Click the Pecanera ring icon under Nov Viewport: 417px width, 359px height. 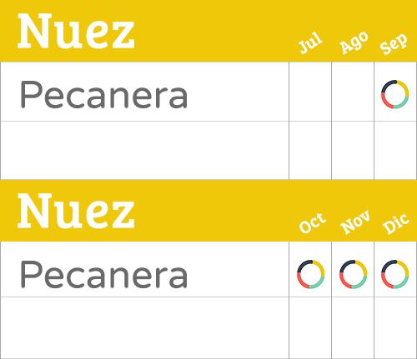[x=354, y=274]
